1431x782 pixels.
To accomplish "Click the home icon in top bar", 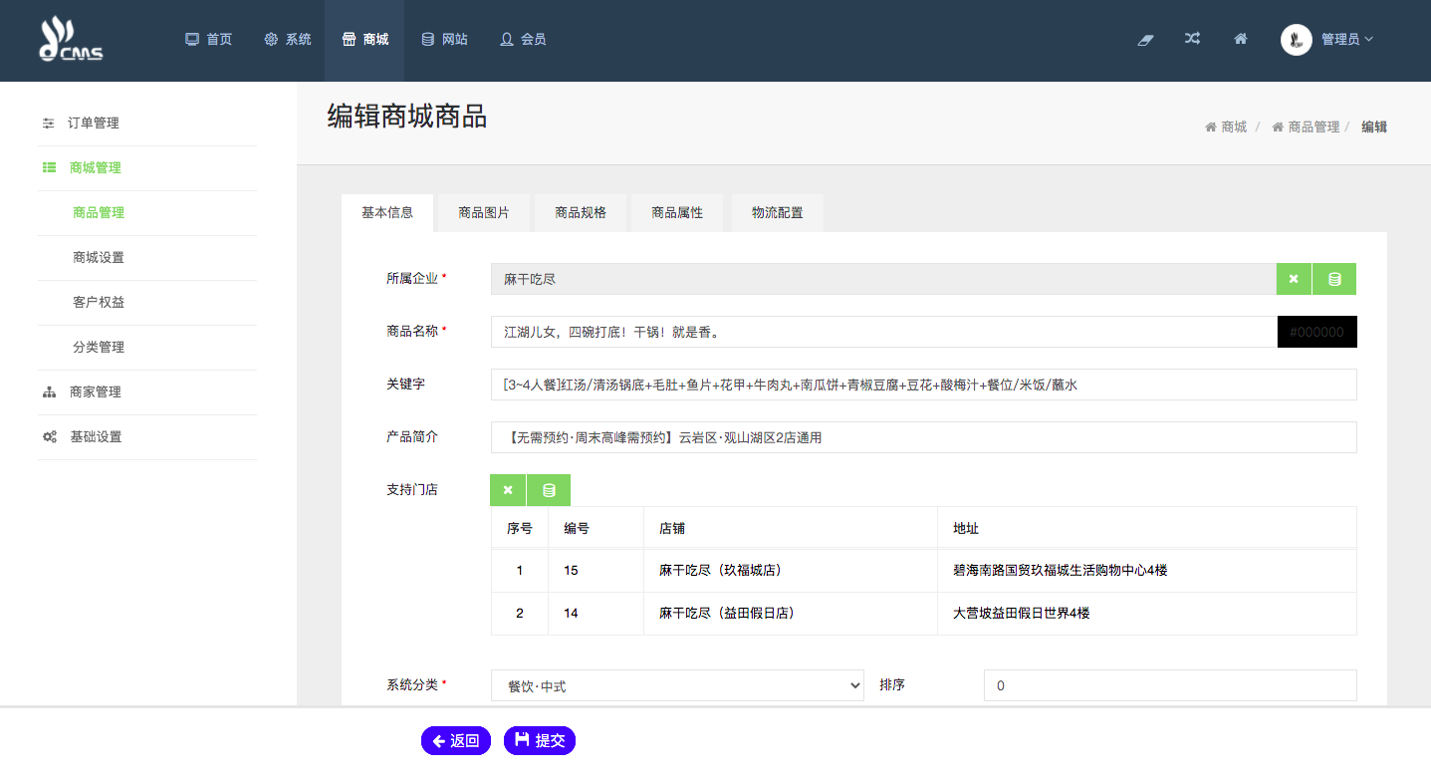I will point(1241,39).
